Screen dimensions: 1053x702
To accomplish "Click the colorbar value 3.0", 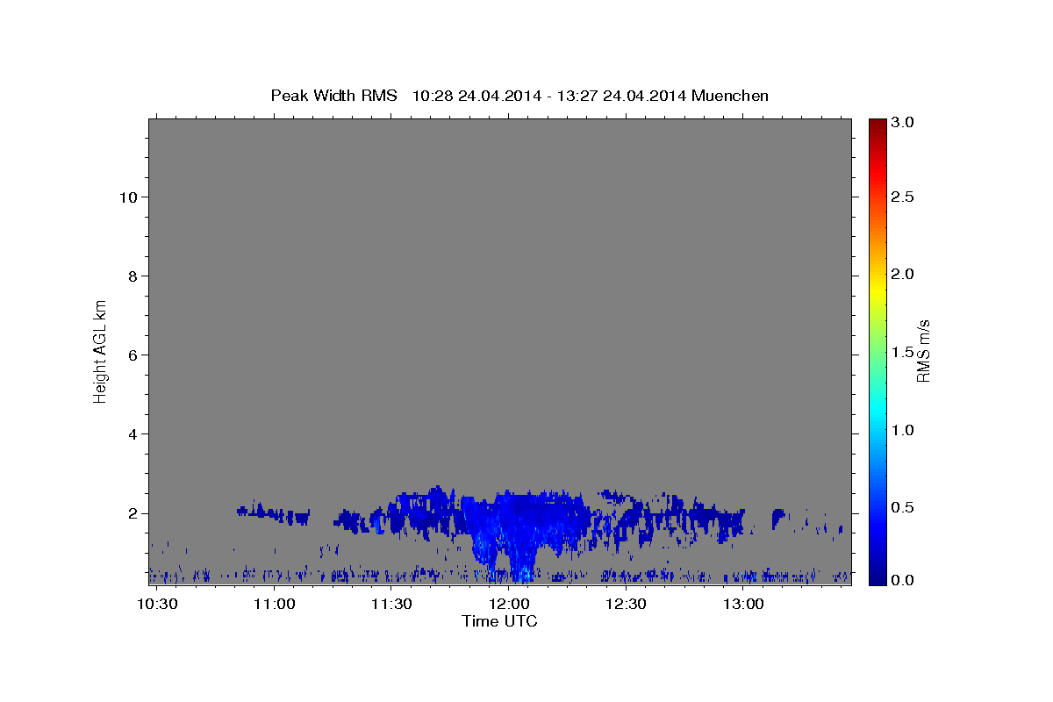I will coord(903,122).
